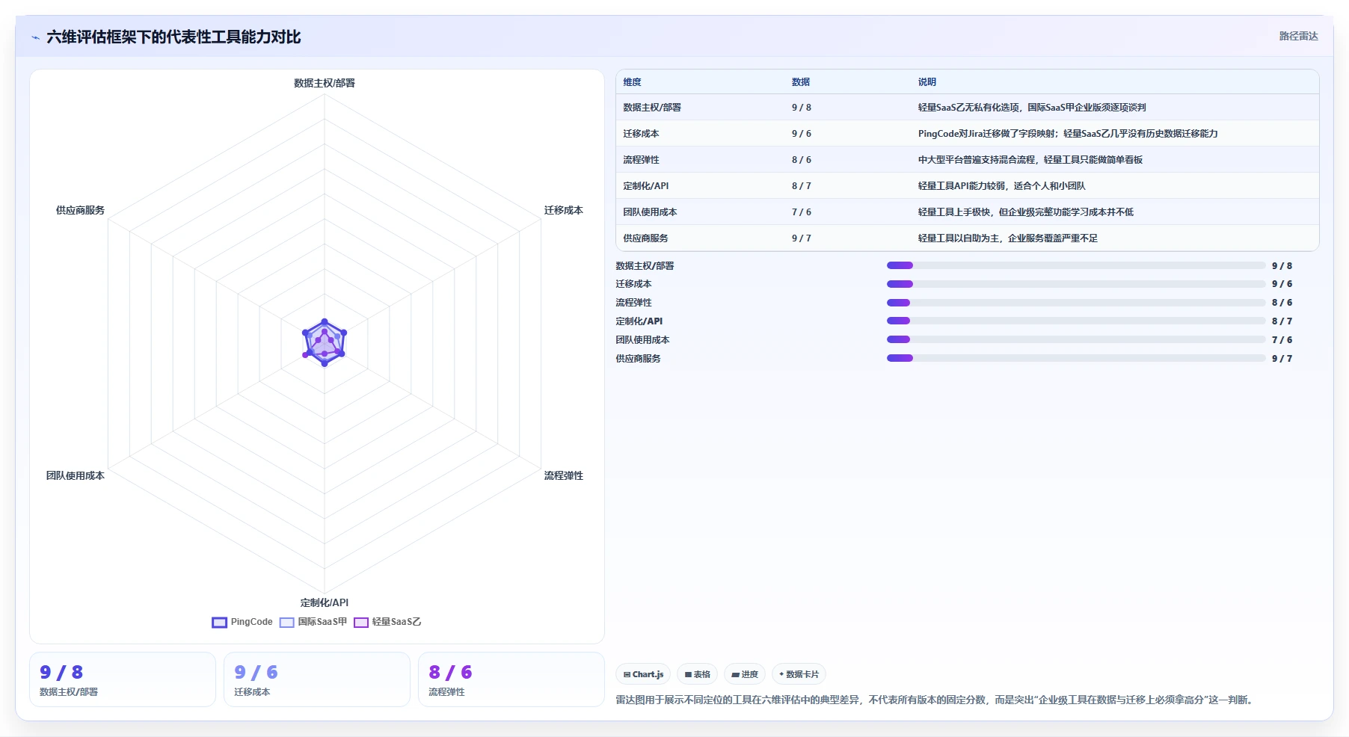Image resolution: width=1349 pixels, height=737 pixels.
Task: Click the 供应商服务 radar axis label
Action: 80,210
